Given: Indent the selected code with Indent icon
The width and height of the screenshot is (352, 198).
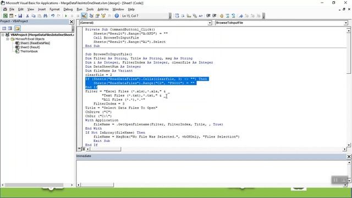Looking at the screenshot, I should point(208,16).
